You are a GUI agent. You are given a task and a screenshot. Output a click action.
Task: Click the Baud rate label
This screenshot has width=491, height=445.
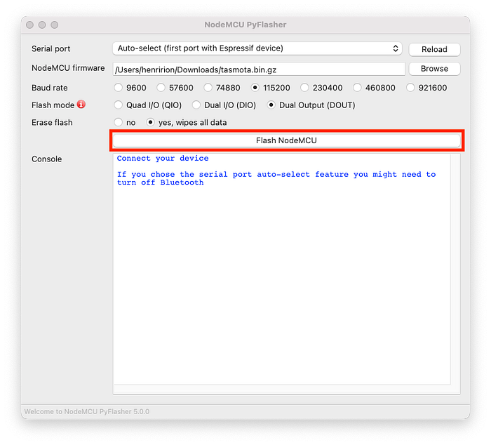pos(50,88)
